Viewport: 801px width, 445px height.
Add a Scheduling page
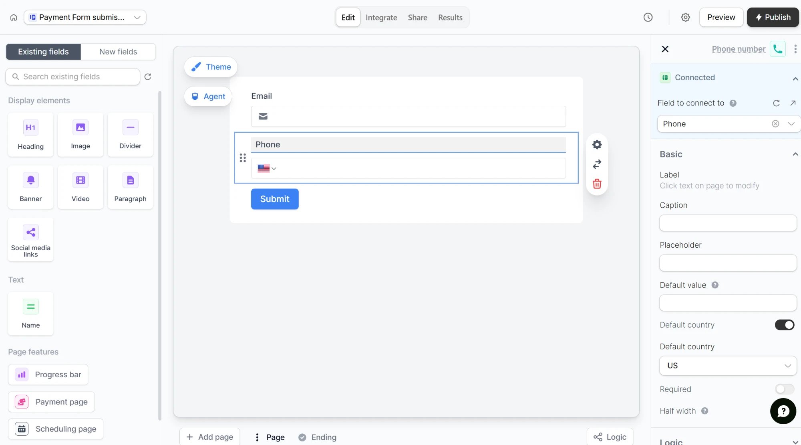point(56,429)
